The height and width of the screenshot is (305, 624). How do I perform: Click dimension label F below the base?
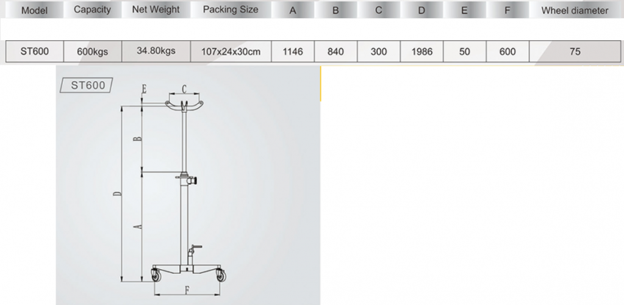187,290
